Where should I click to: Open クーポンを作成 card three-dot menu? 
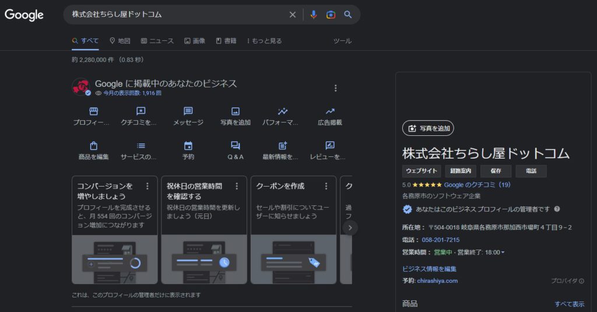coord(326,186)
